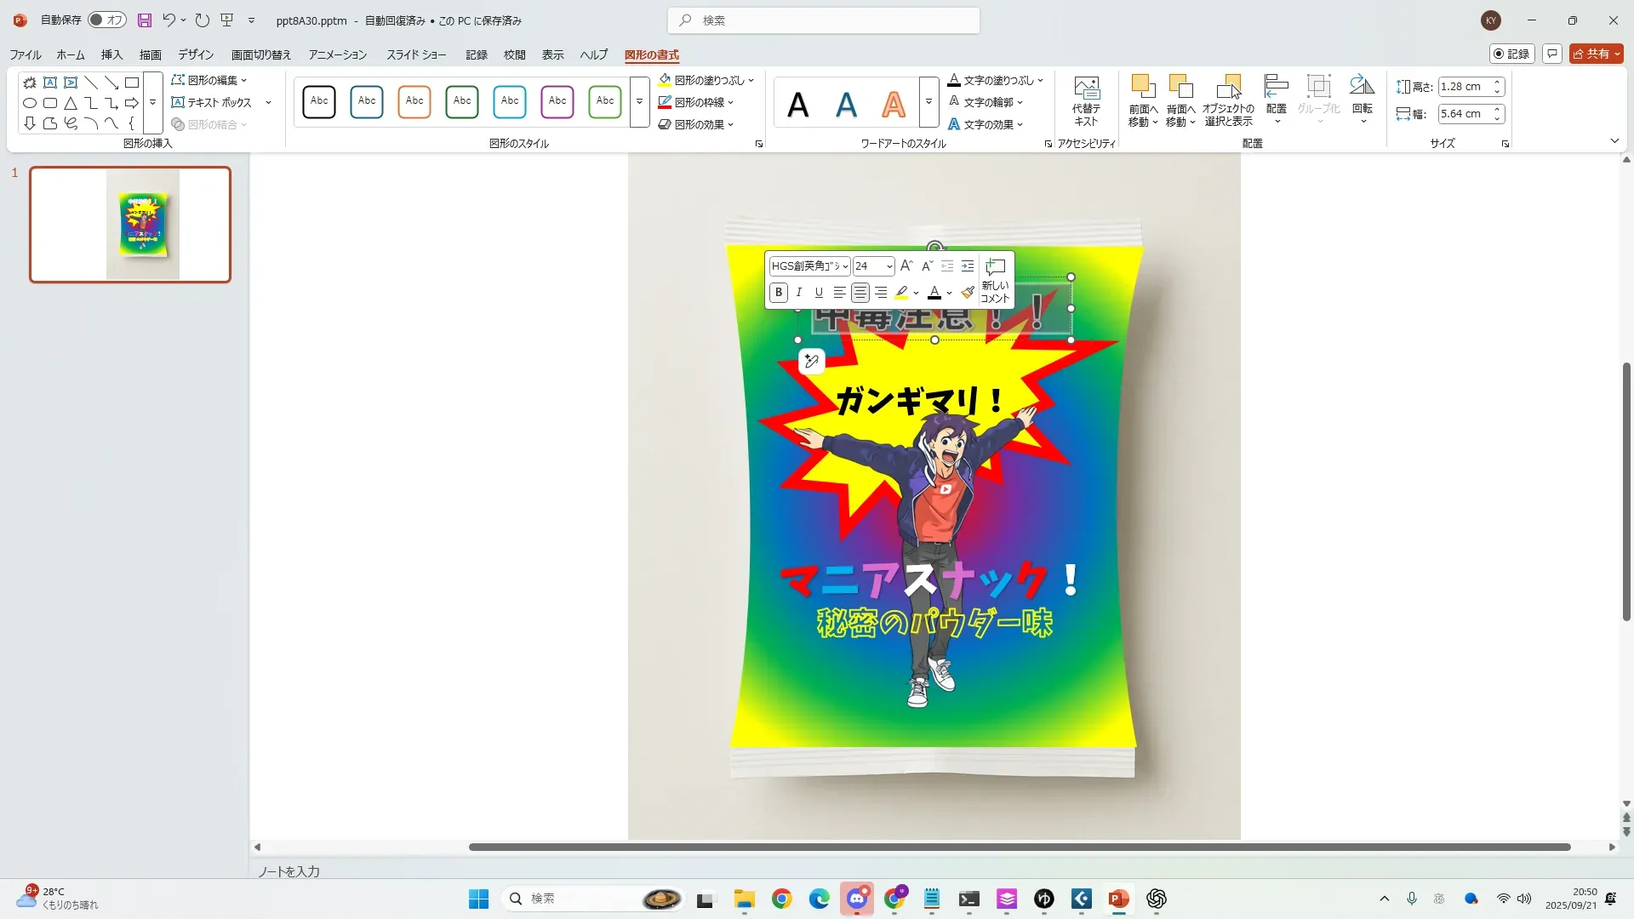1634x919 pixels.
Task: Toggle bold in the mini toolbar
Action: (779, 293)
